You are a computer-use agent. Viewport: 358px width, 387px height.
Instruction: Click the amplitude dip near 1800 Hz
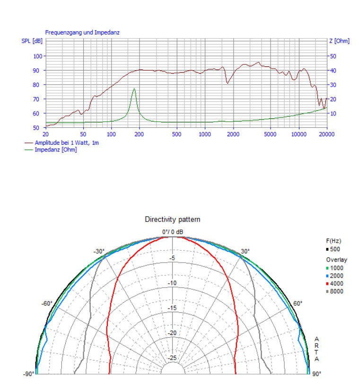(x=227, y=83)
